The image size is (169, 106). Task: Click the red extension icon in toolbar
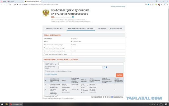point(159,5)
